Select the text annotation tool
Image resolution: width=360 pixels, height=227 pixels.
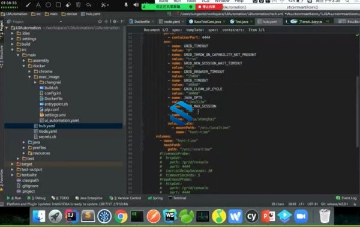(x=38, y=5)
